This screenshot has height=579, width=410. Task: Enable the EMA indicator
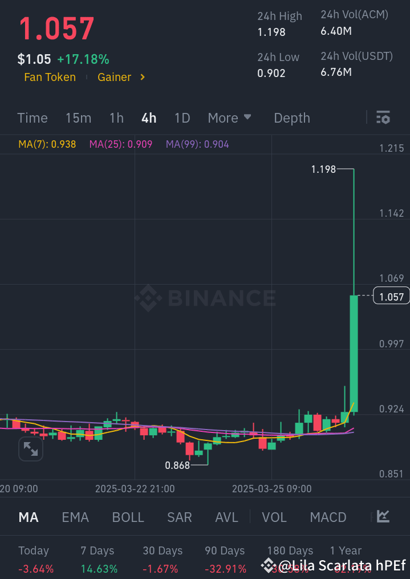[x=75, y=517]
